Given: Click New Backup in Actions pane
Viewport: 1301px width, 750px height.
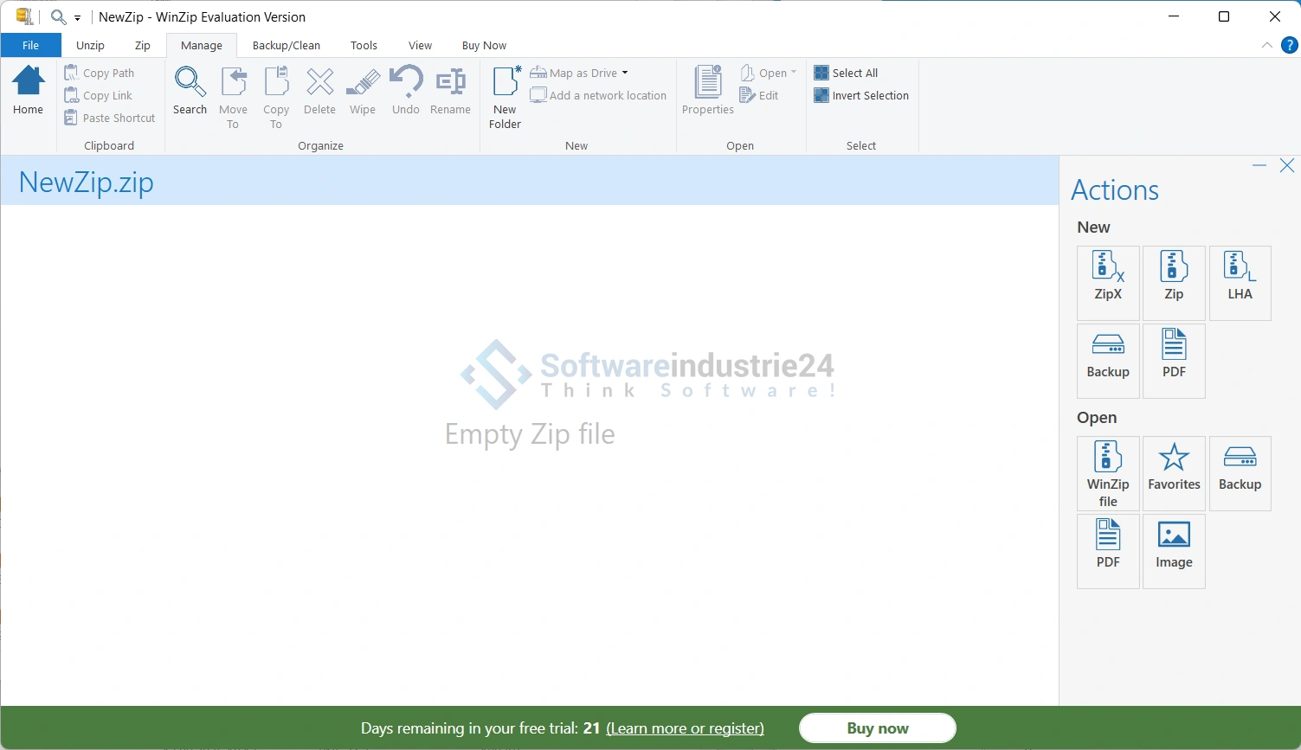Looking at the screenshot, I should pos(1108,360).
